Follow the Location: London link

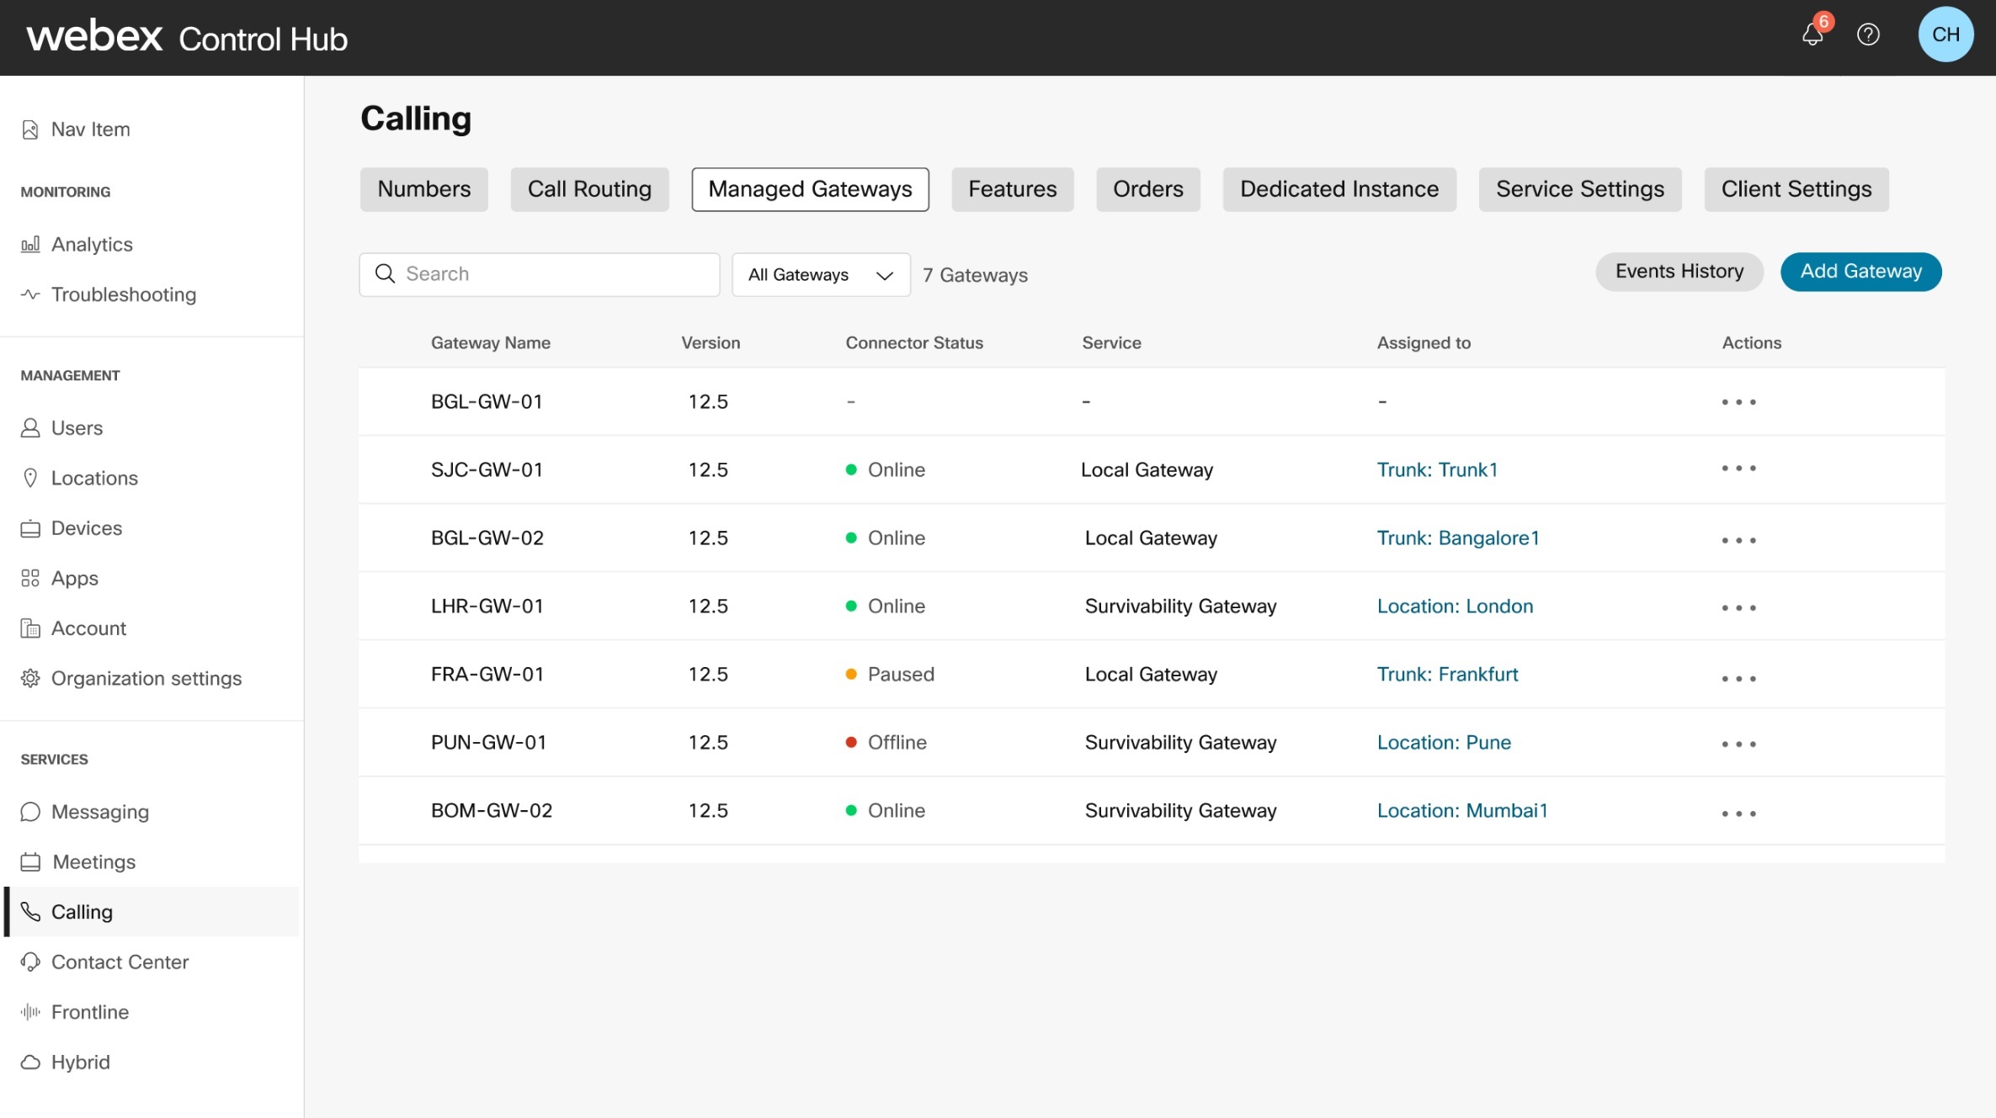pyautogui.click(x=1455, y=607)
